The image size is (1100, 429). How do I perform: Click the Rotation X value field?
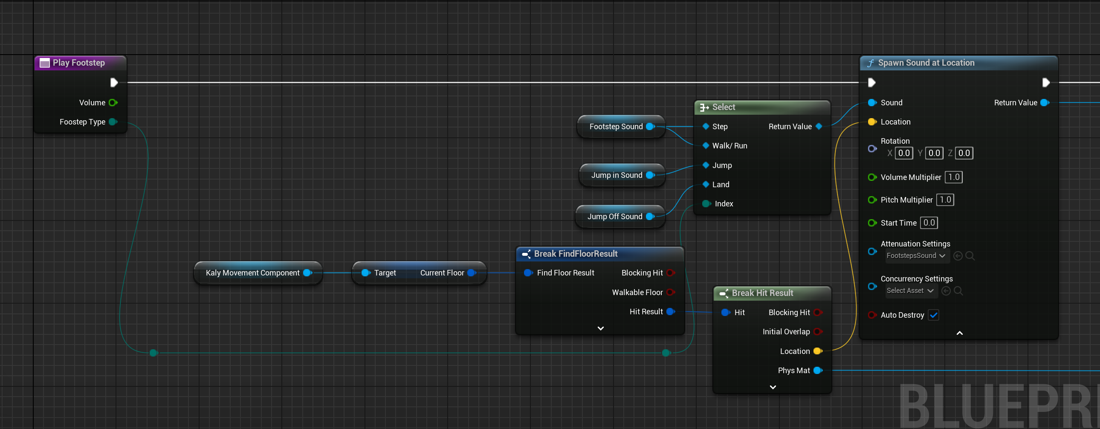pos(903,154)
